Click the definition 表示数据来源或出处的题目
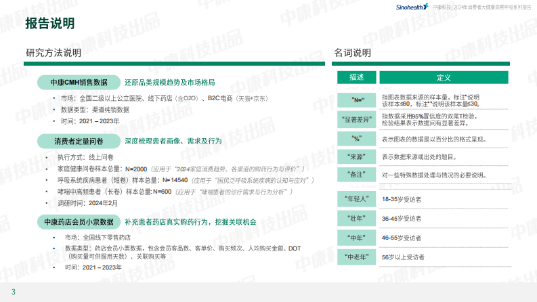Viewport: 537px width, 302px height. click(x=419, y=157)
